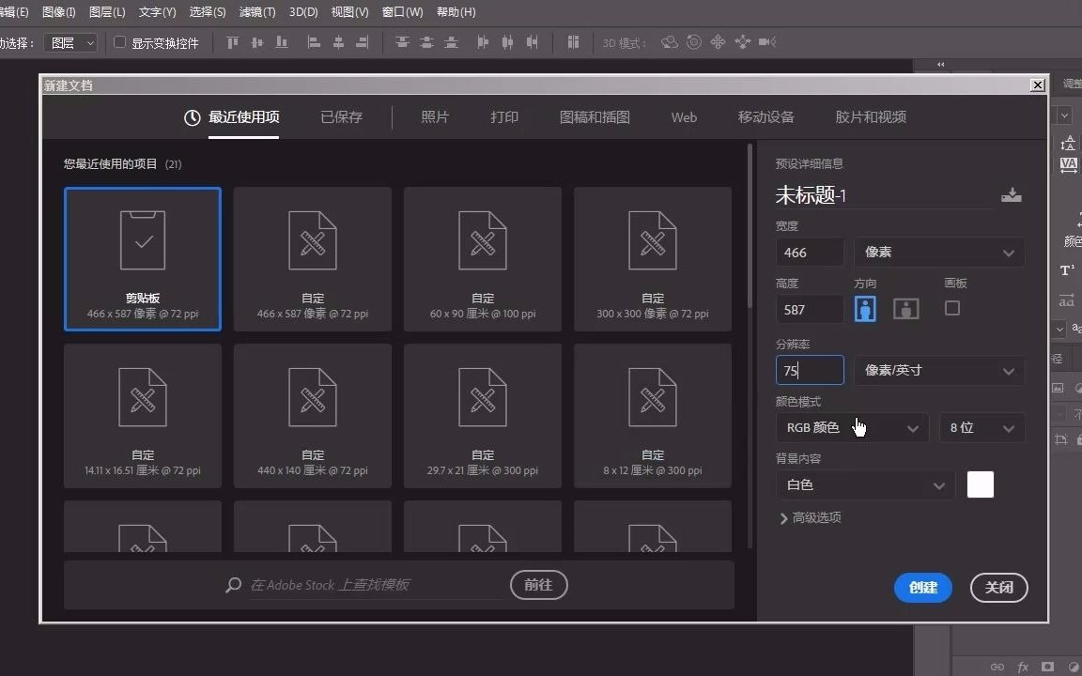The height and width of the screenshot is (676, 1082).
Task: Switch document to landscape orientation
Action: click(x=904, y=308)
